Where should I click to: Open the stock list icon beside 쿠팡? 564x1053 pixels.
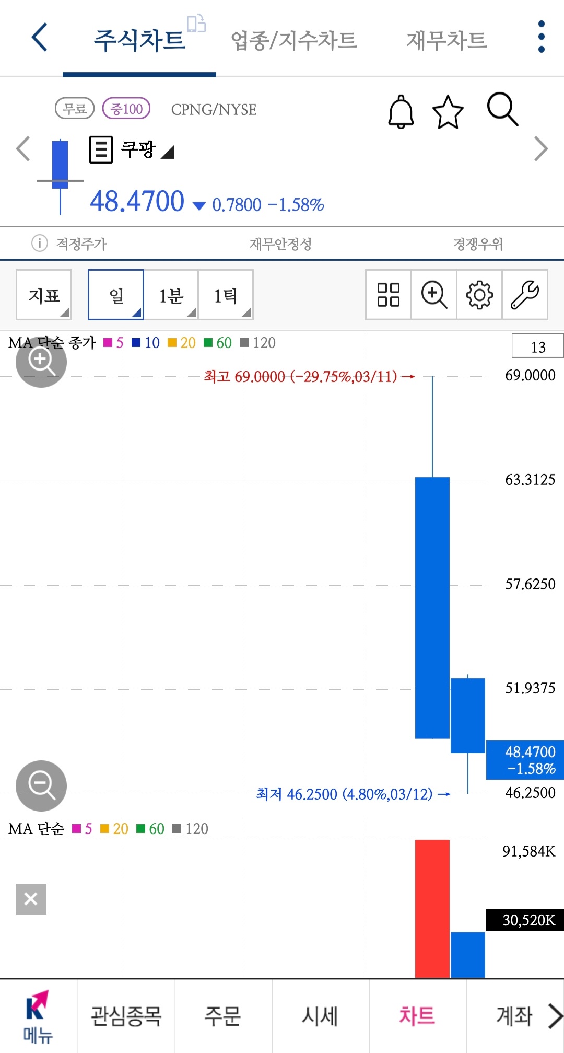click(101, 149)
